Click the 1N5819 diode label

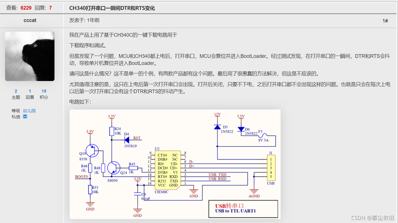[x=130, y=146]
